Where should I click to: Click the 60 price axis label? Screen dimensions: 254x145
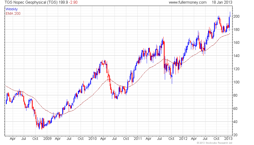[235, 108]
